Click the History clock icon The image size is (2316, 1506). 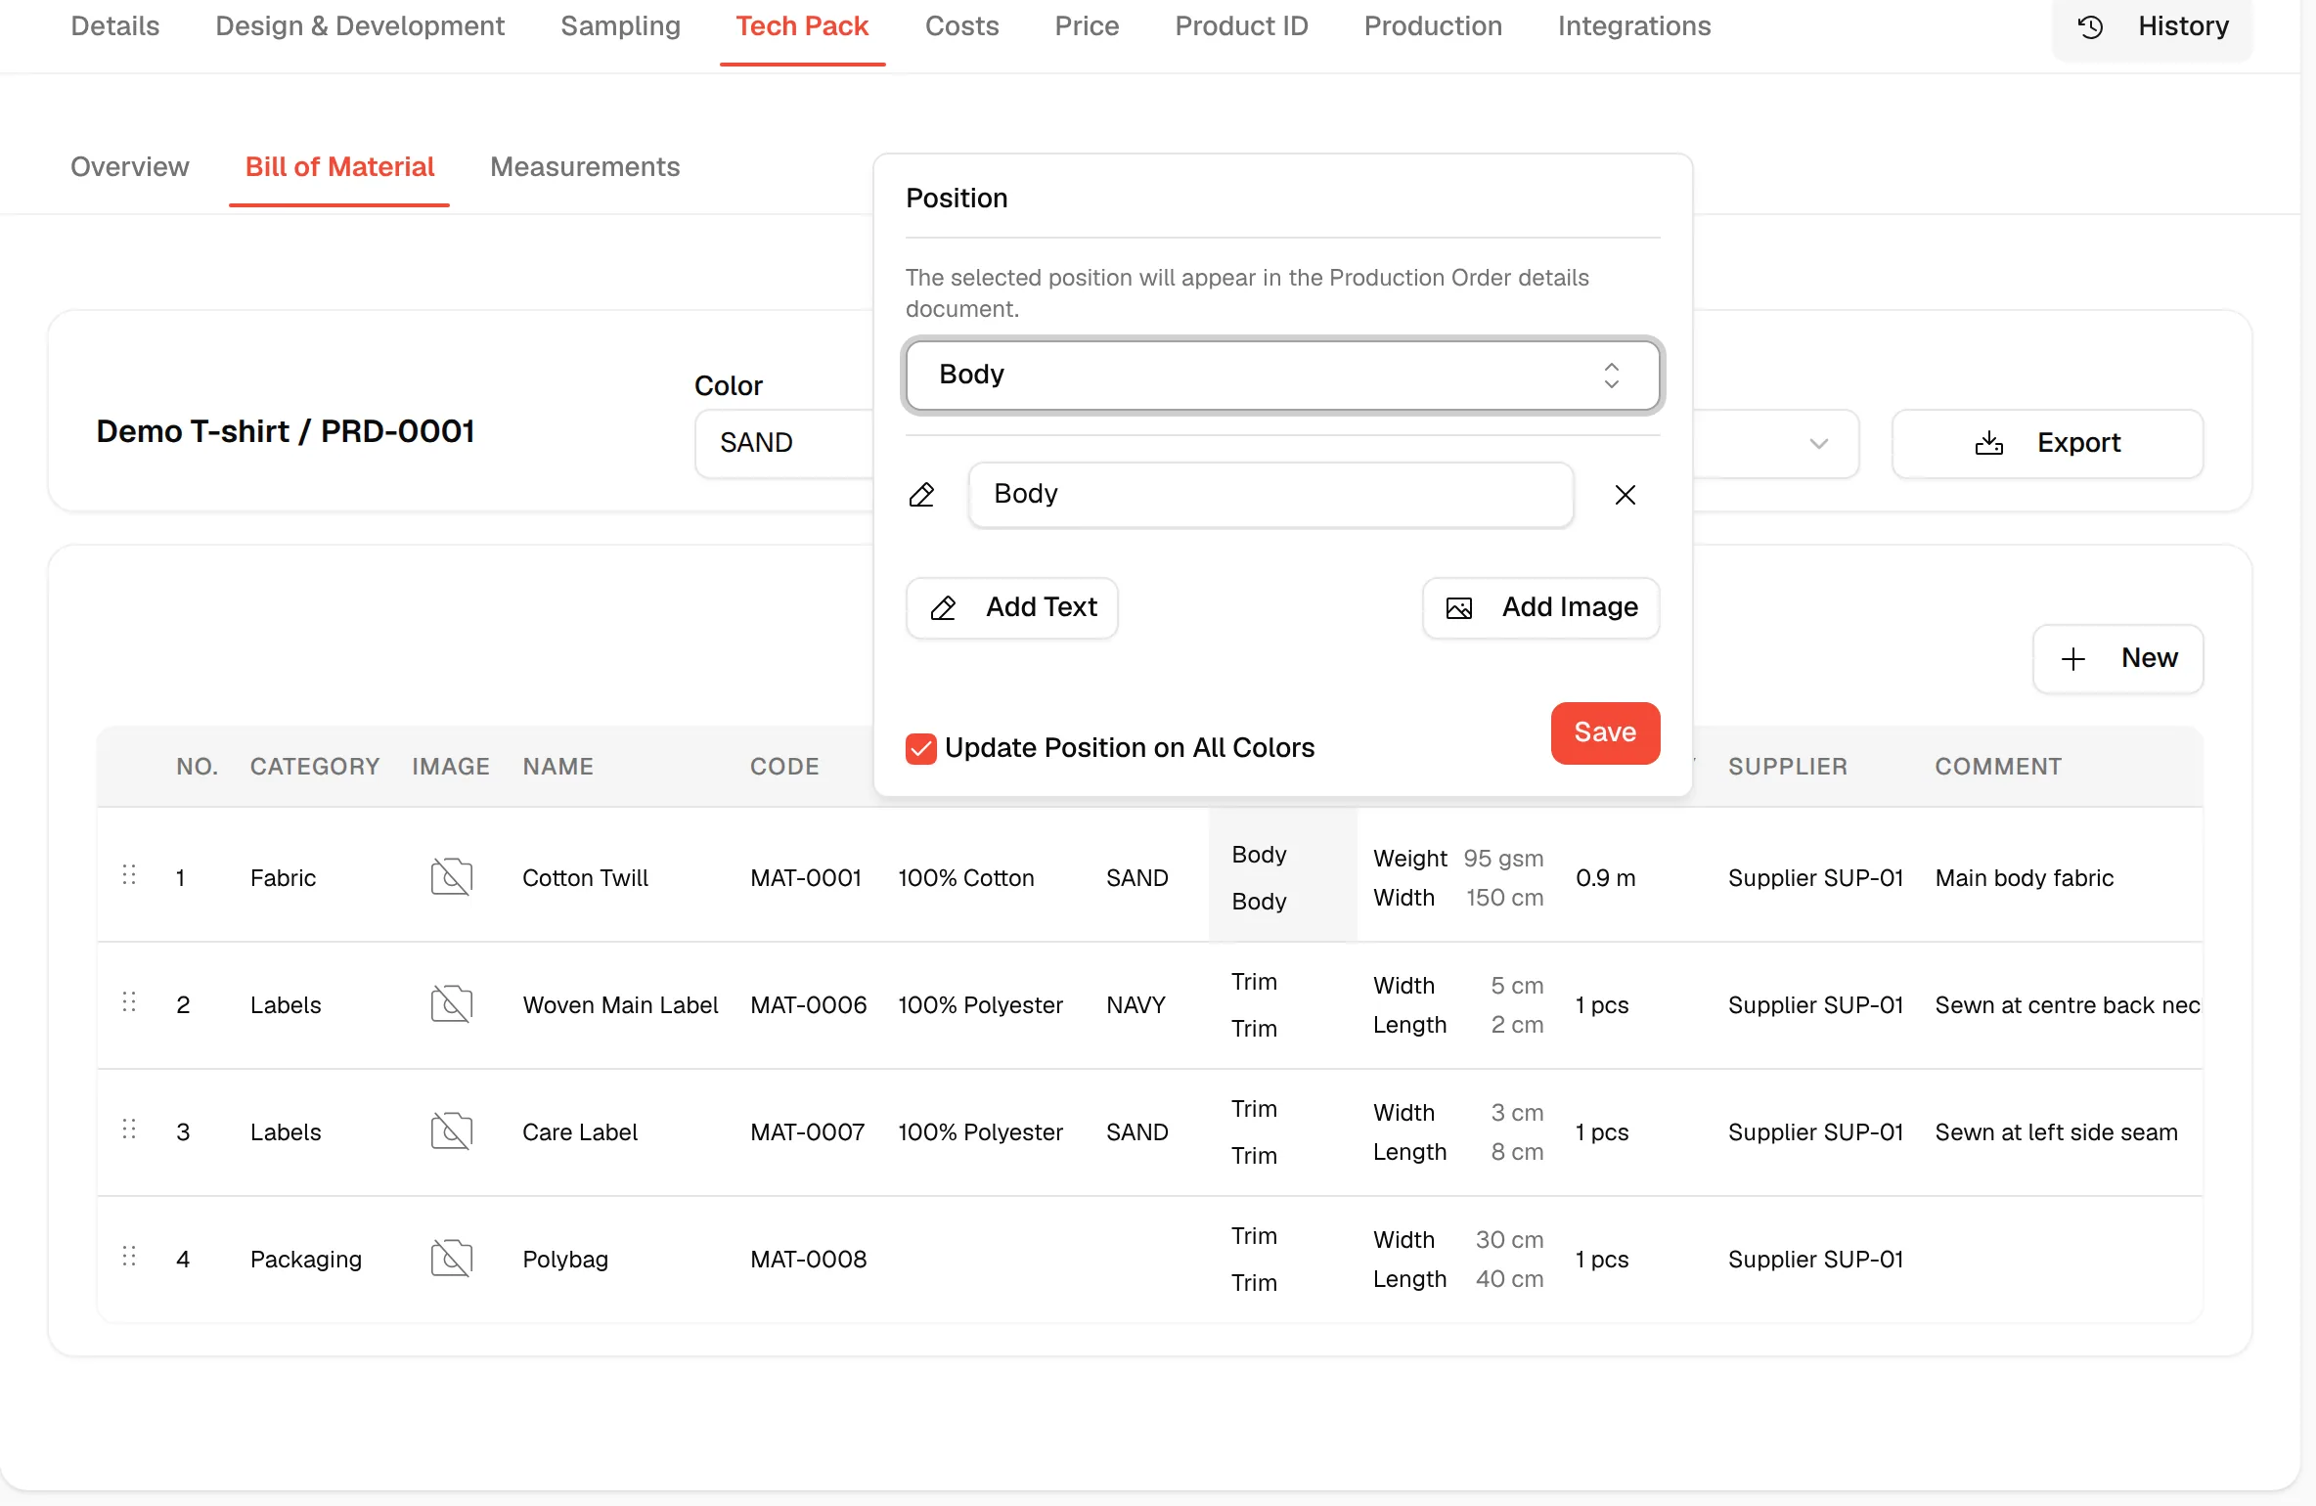point(2091,27)
